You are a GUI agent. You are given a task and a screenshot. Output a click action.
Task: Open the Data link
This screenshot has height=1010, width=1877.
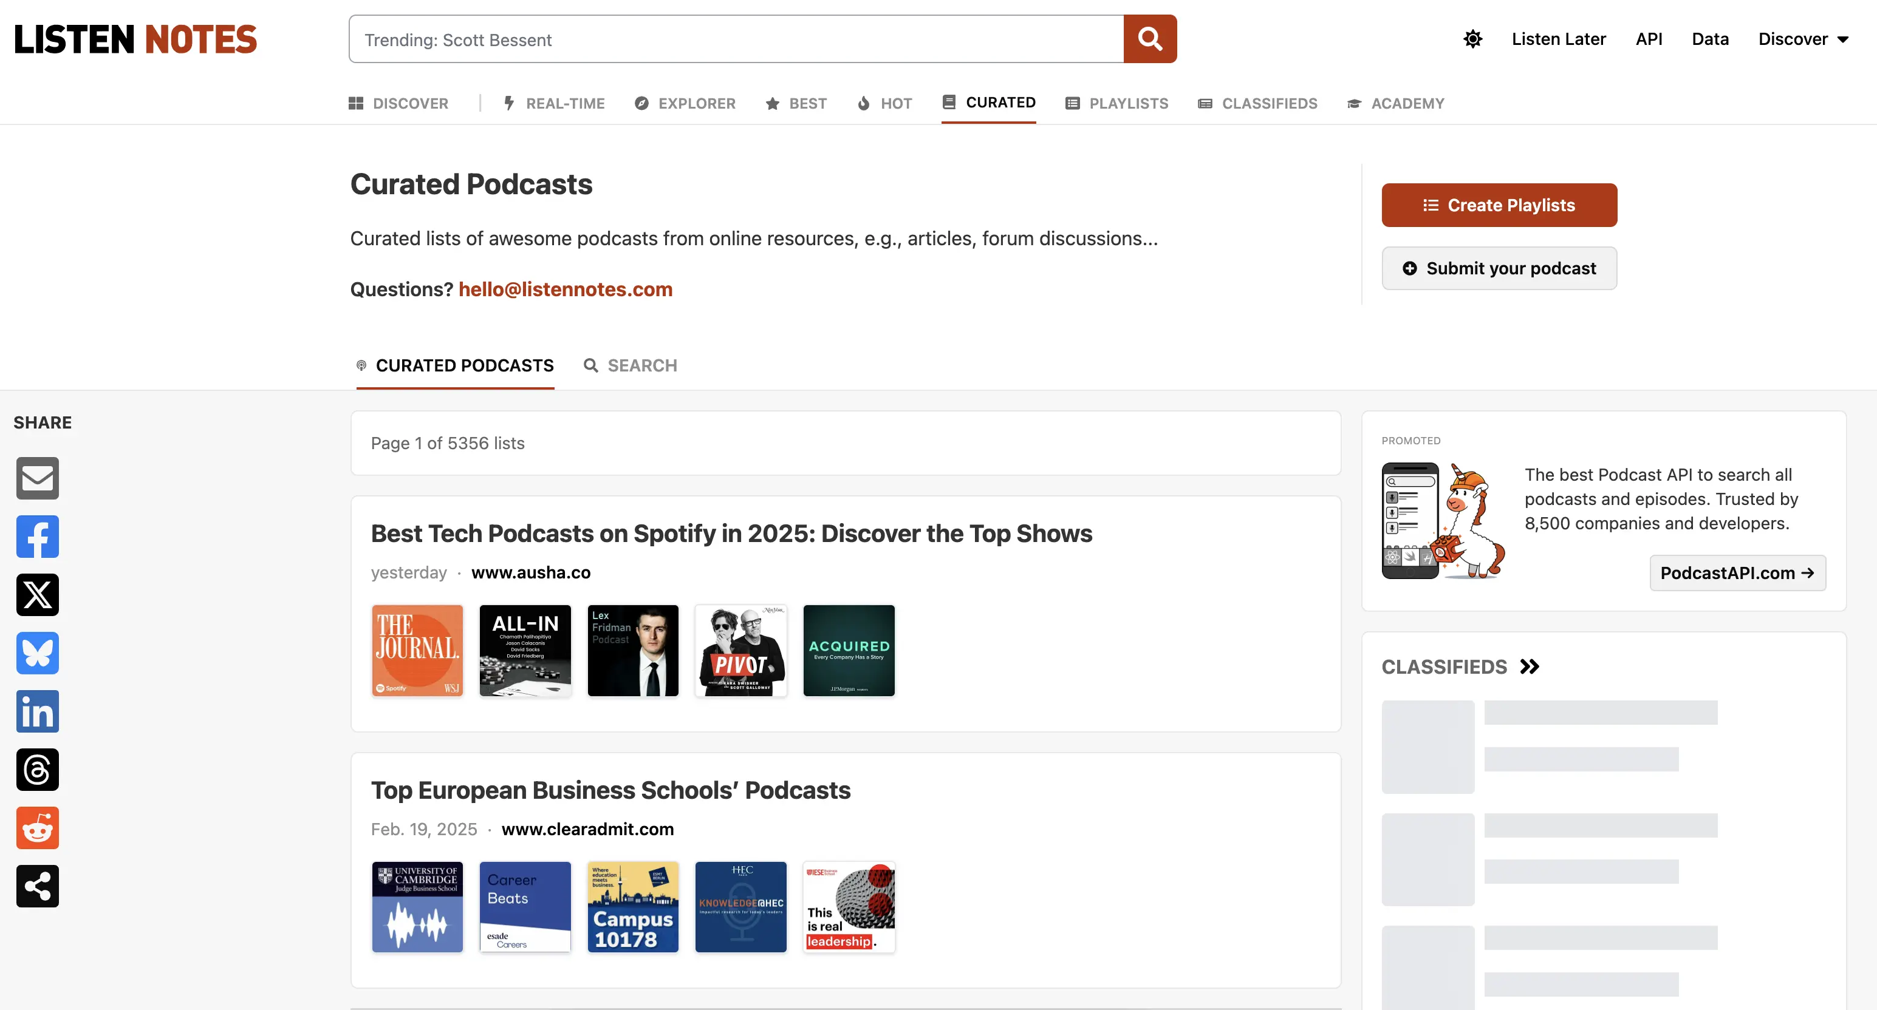click(1710, 39)
